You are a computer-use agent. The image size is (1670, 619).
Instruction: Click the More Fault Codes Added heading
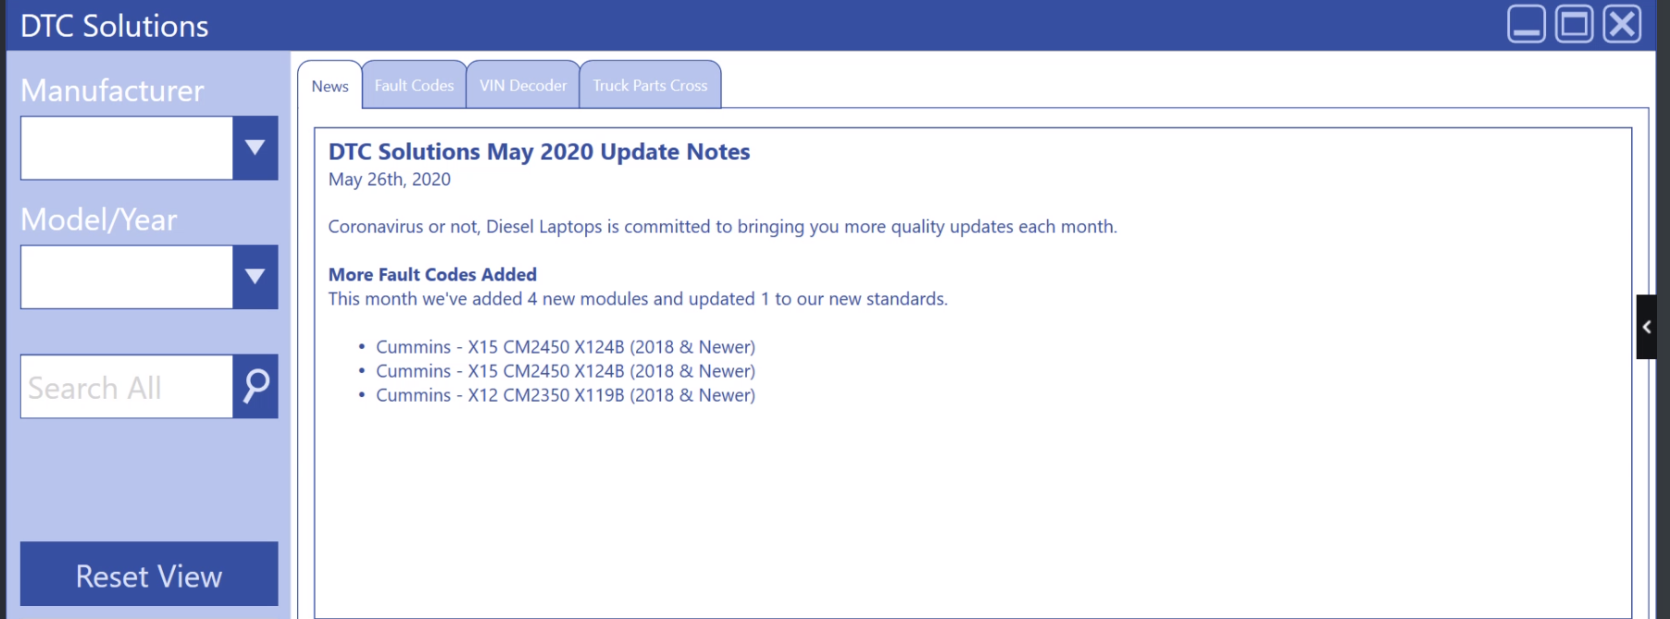tap(432, 275)
